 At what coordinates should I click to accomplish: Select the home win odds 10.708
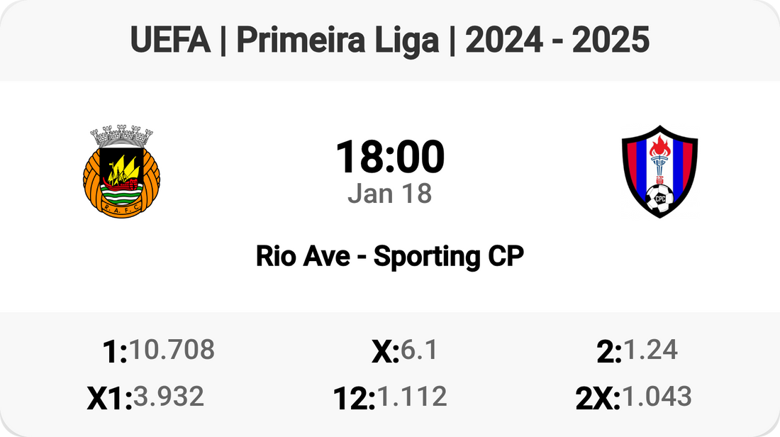tap(172, 350)
